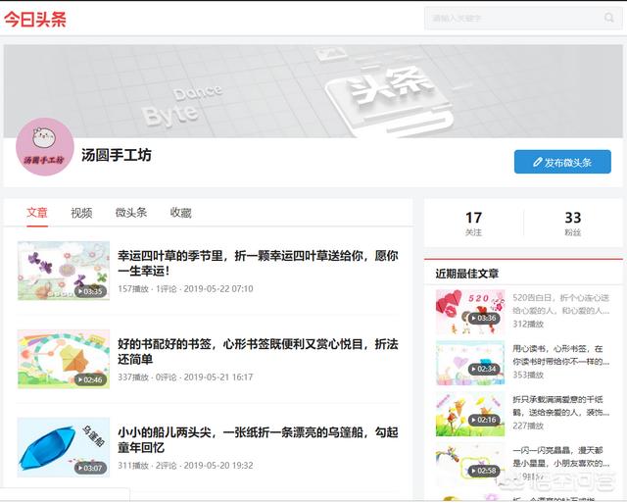The height and width of the screenshot is (503, 627).
Task: Click the 近期最佳文章 heading
Action: coord(467,274)
